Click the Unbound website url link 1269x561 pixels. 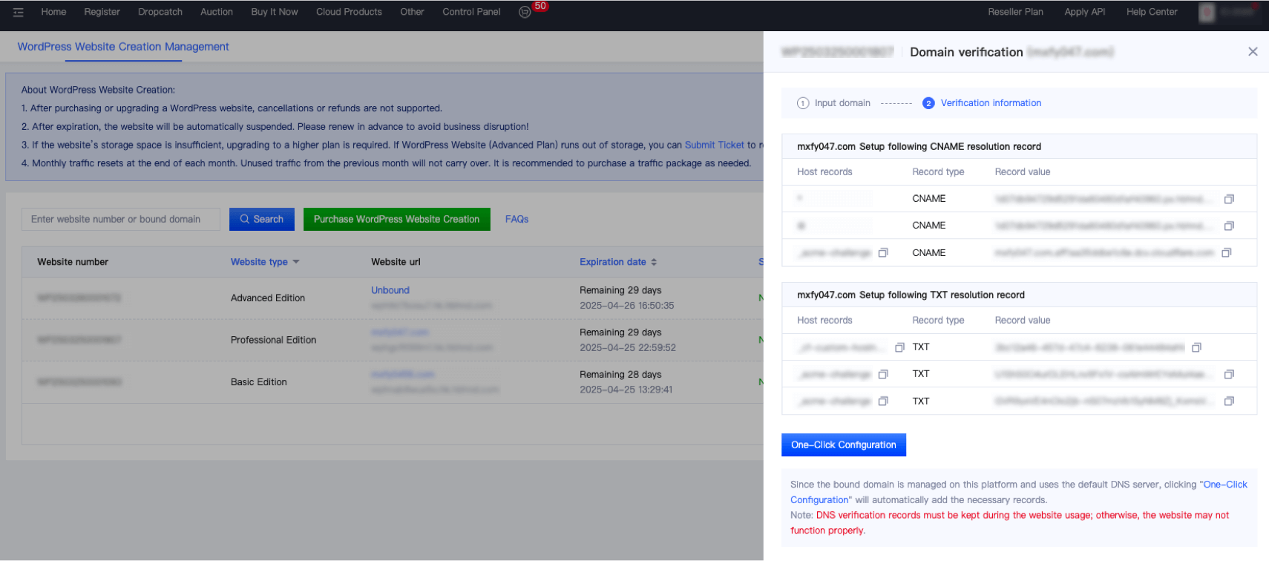point(390,290)
